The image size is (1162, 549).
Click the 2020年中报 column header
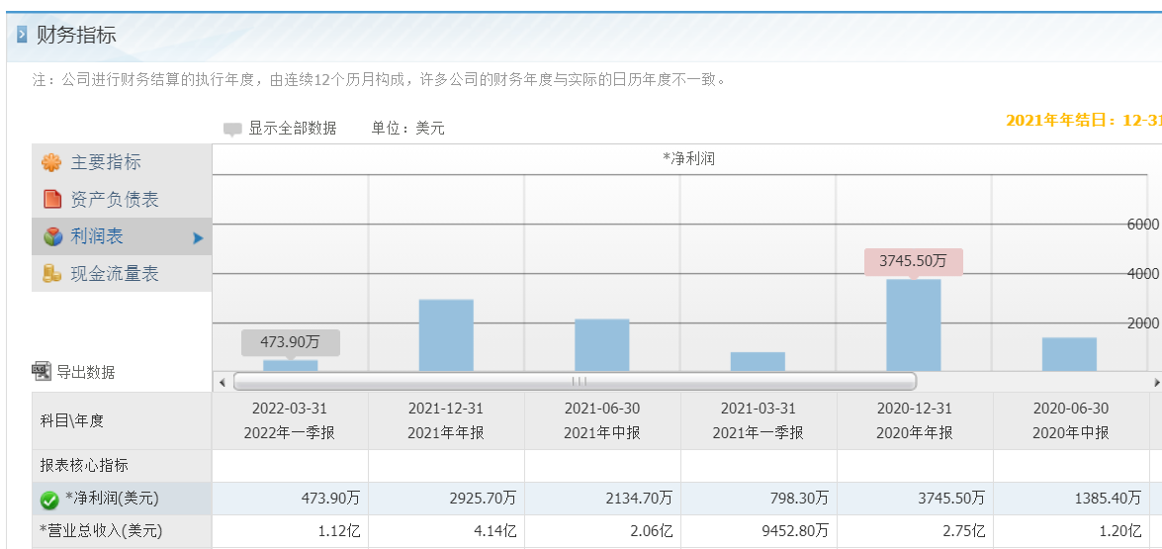pyautogui.click(x=1071, y=420)
